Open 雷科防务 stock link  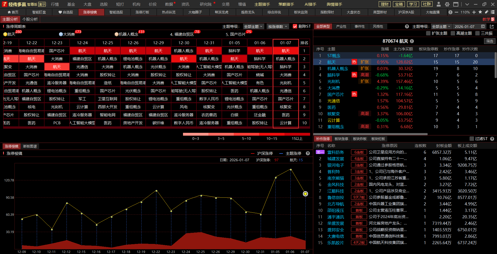point(335,152)
